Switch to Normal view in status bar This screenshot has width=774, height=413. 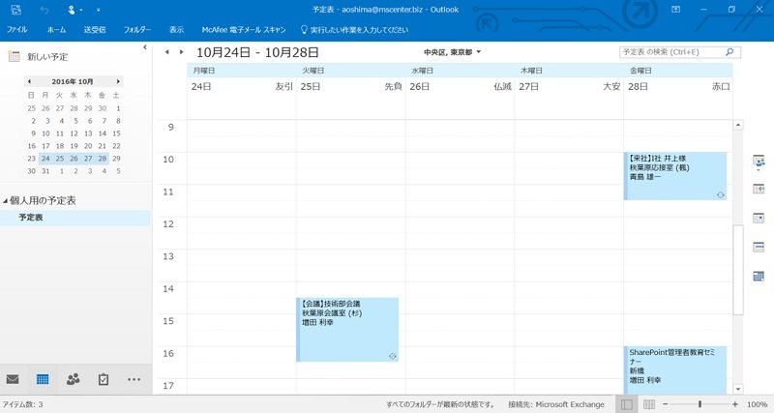coord(626,404)
